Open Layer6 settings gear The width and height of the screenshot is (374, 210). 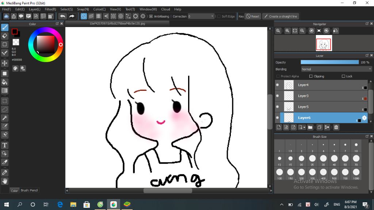(x=364, y=118)
